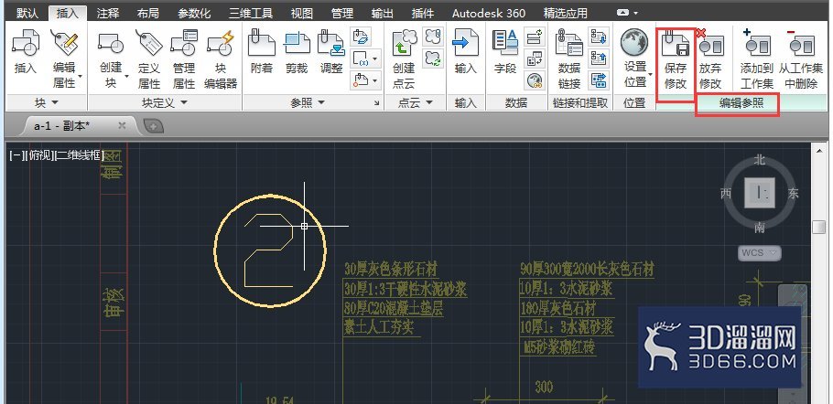Click the ViewCube top face

tap(759, 193)
